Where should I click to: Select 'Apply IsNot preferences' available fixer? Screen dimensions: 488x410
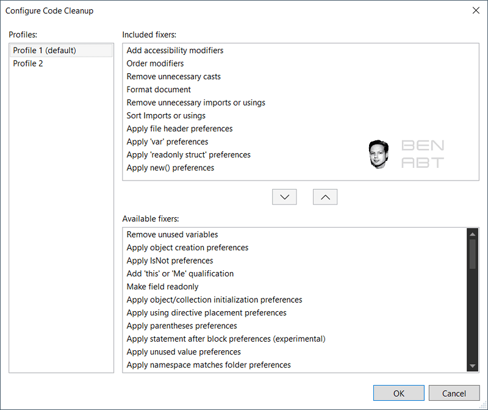[x=169, y=261]
